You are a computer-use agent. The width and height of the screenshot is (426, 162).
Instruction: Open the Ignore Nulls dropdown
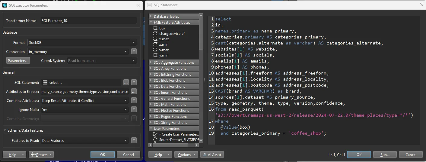pos(85,110)
